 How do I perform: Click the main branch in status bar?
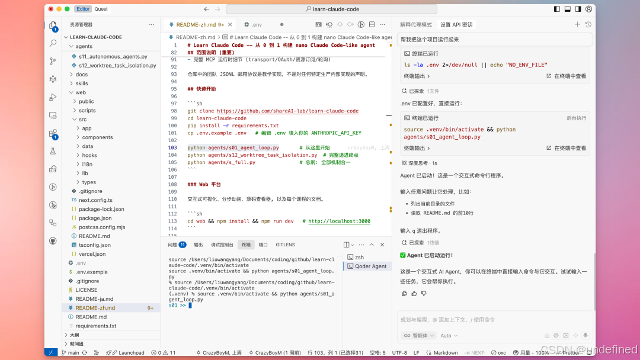tap(70, 353)
